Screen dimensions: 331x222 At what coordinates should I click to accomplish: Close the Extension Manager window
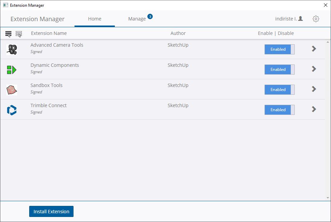(326, 5)
